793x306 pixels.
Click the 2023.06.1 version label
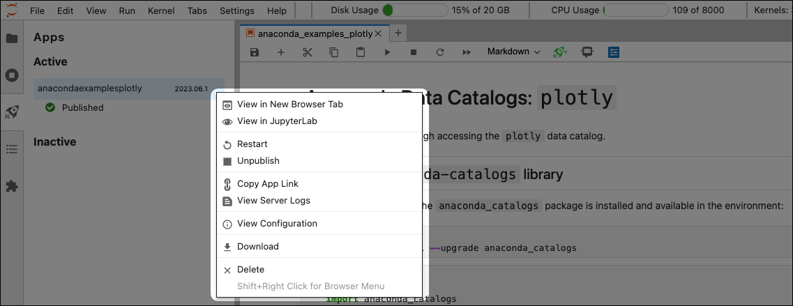click(191, 89)
